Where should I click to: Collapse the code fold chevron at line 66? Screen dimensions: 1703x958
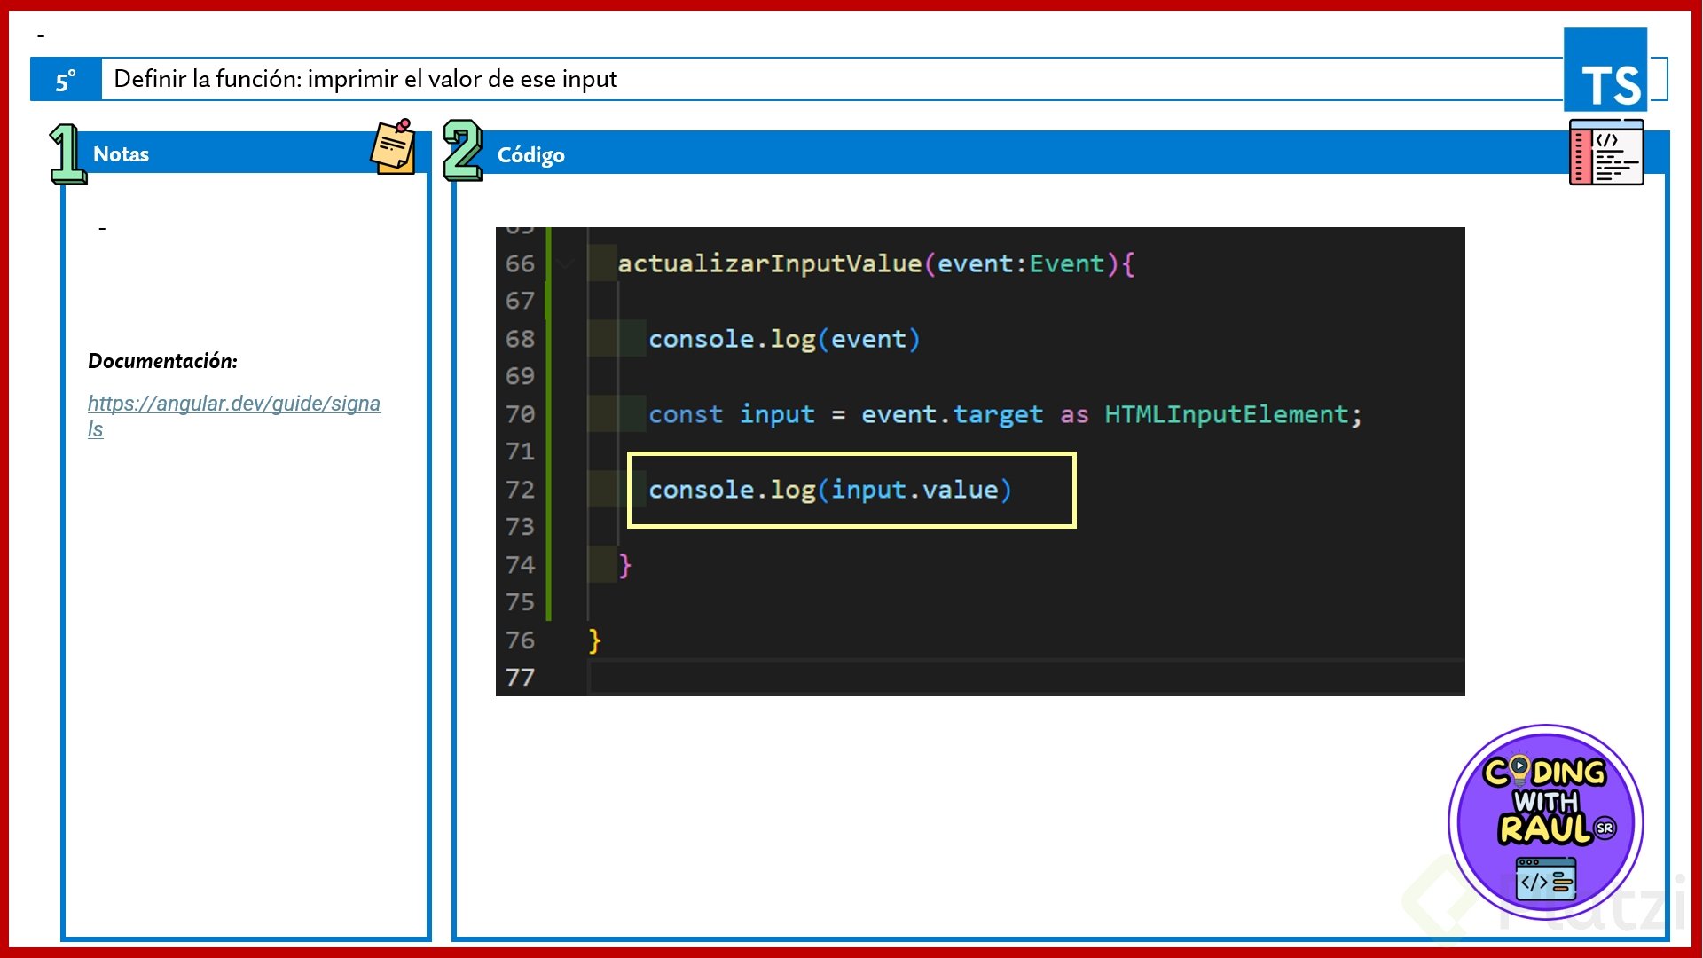566,263
